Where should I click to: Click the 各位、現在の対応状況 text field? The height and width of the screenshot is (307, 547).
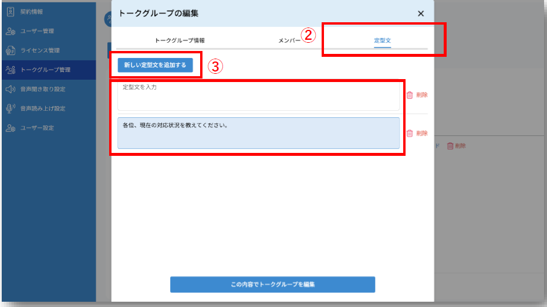258,133
